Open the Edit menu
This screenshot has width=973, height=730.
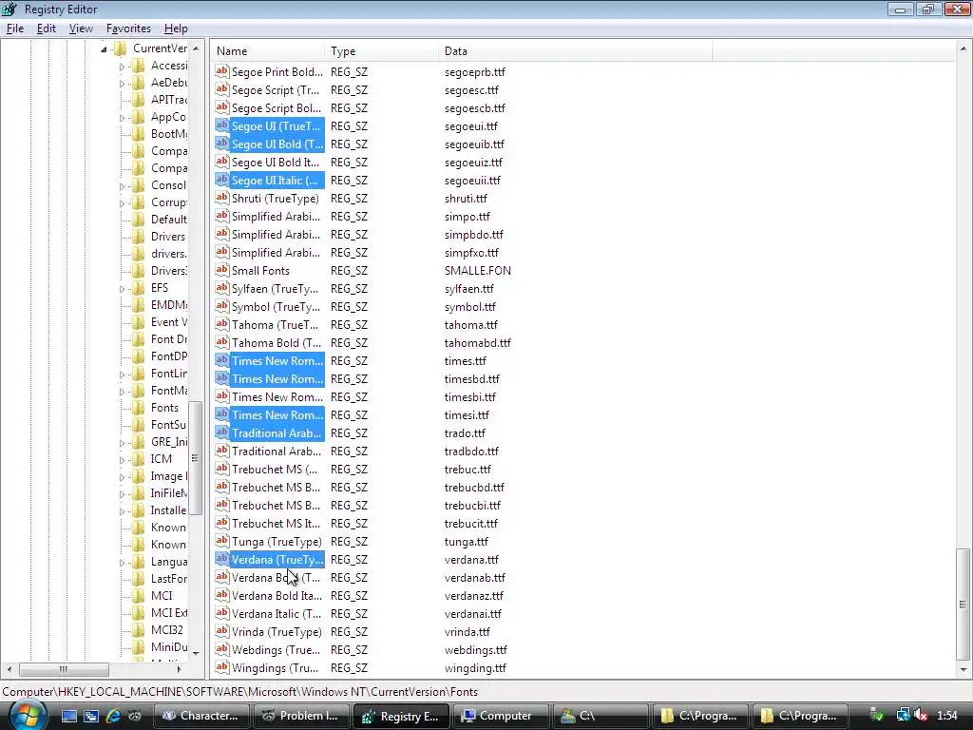click(46, 29)
